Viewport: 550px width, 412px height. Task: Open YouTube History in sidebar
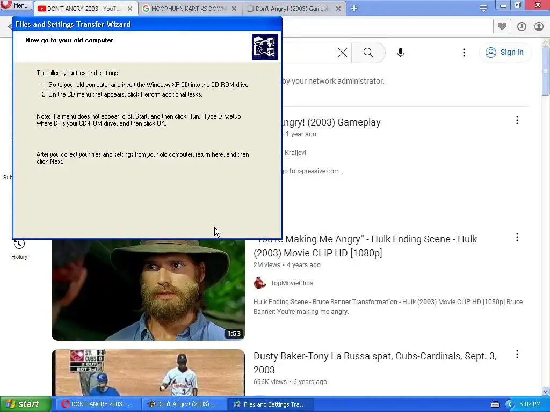click(x=19, y=249)
